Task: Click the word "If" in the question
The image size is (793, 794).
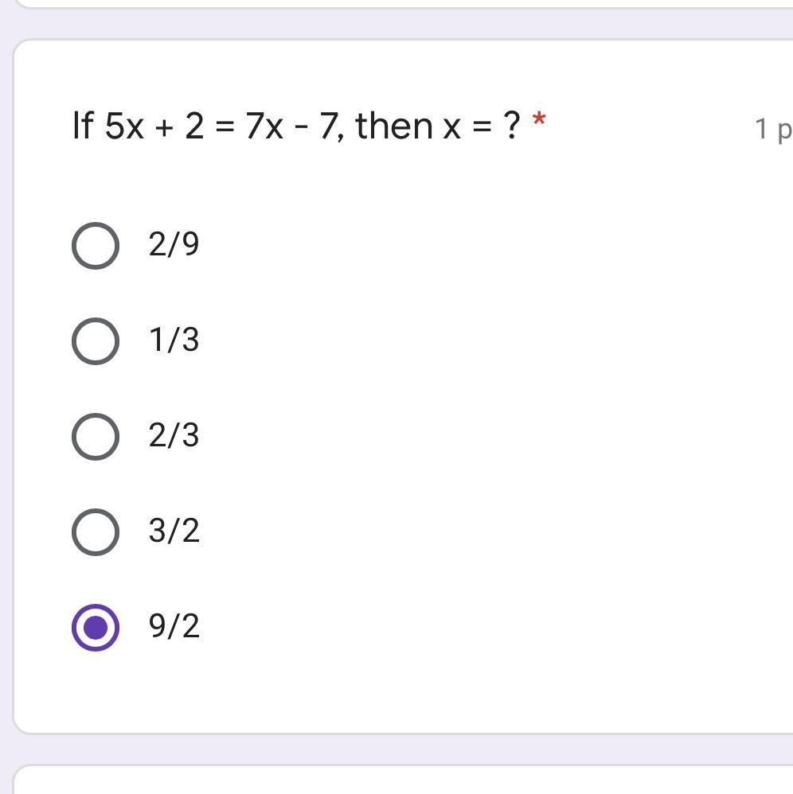Action: click(82, 126)
